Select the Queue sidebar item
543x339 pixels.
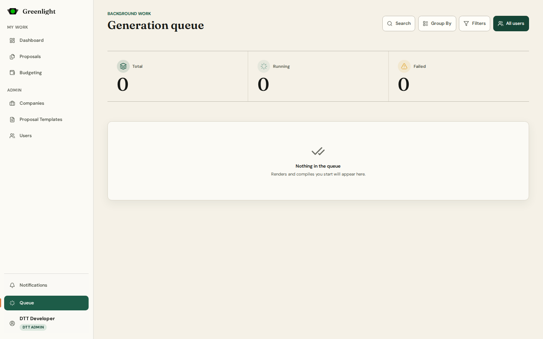[46, 303]
